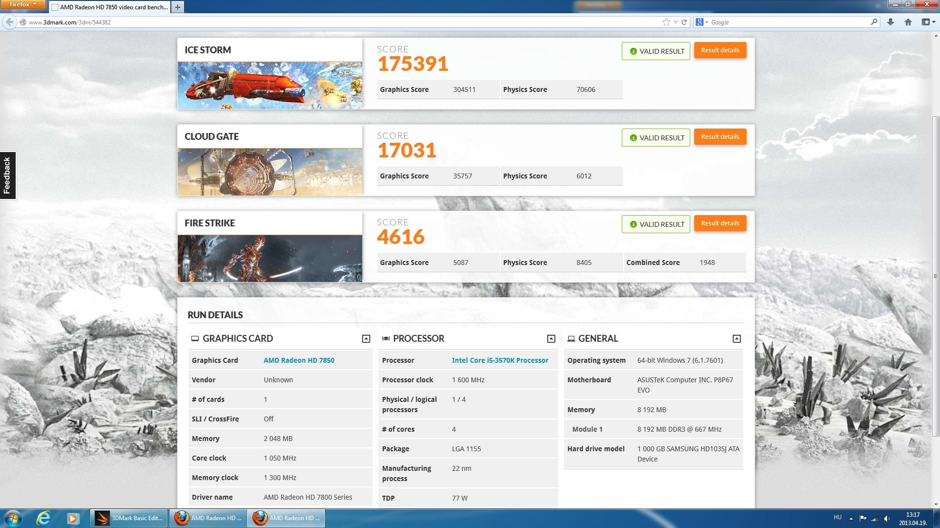Click the Google search input field
The height and width of the screenshot is (528, 940).
[789, 22]
